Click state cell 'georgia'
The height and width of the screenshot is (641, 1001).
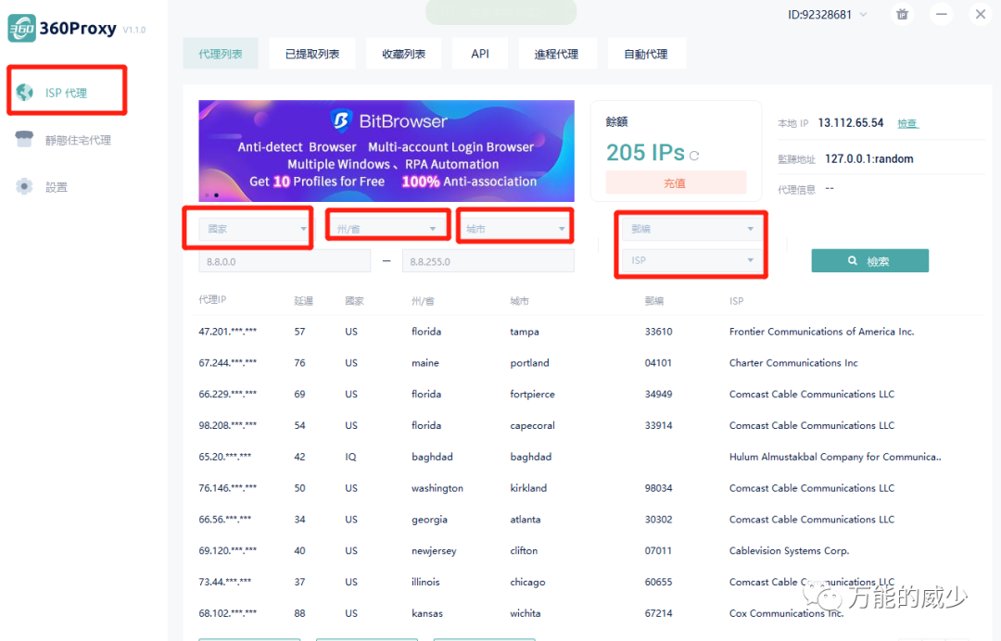430,519
